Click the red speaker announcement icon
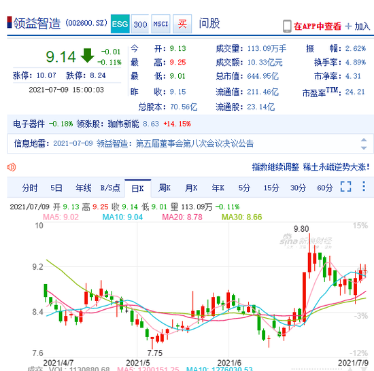Viewport: 374px width, 371px height. tap(11, 167)
